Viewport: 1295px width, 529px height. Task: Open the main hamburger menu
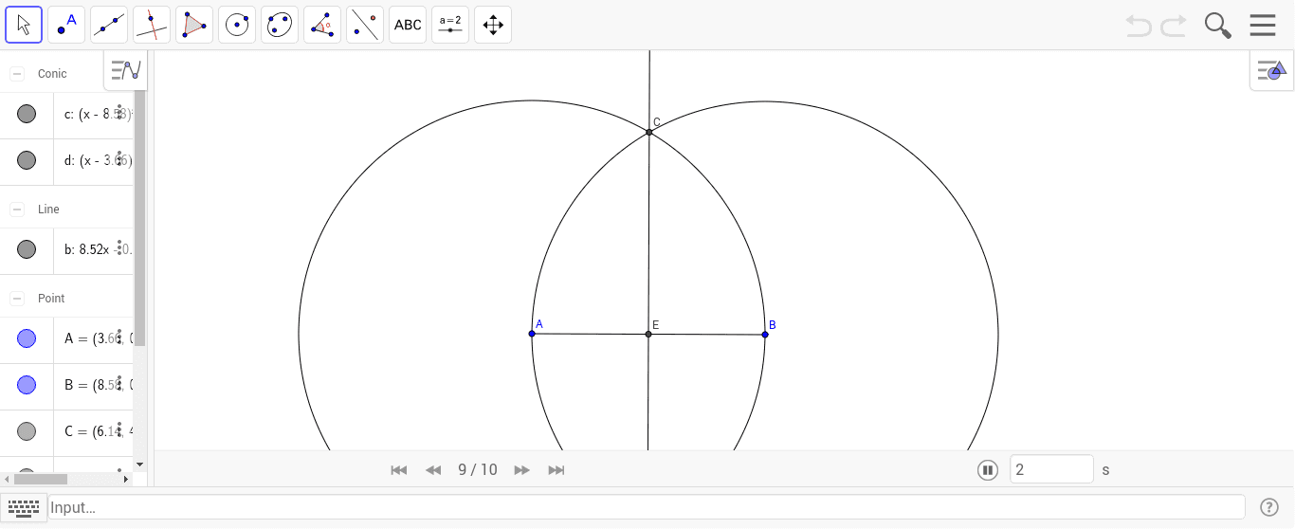[x=1263, y=25]
